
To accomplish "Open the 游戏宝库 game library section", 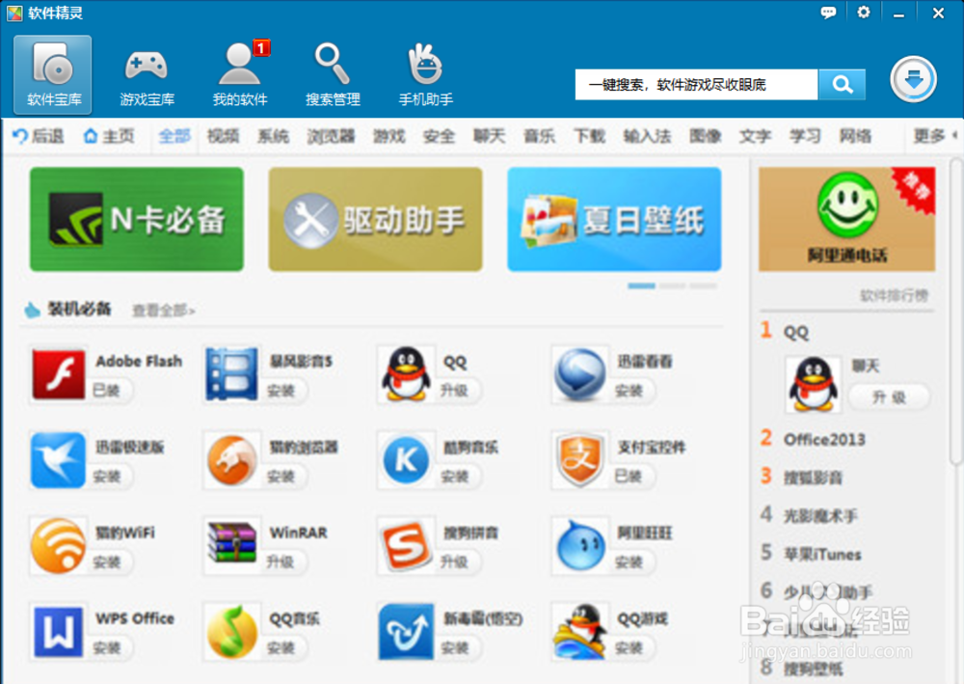I will (x=147, y=74).
